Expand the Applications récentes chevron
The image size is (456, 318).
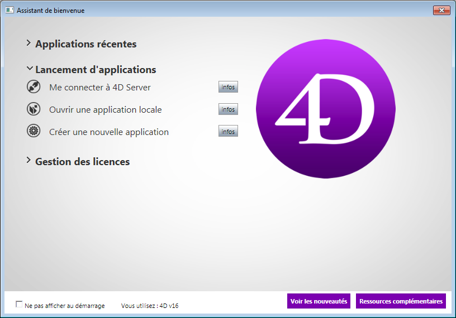pos(29,43)
